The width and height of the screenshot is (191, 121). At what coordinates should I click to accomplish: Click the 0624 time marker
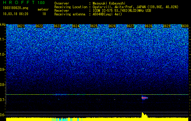pos(76,26)
